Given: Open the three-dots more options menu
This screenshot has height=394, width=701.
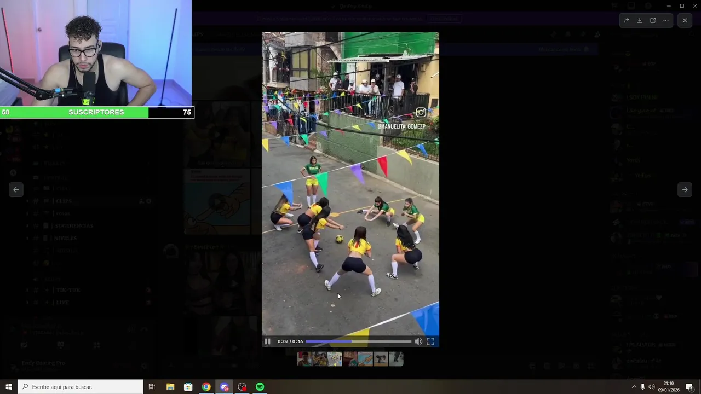Looking at the screenshot, I should (x=666, y=20).
